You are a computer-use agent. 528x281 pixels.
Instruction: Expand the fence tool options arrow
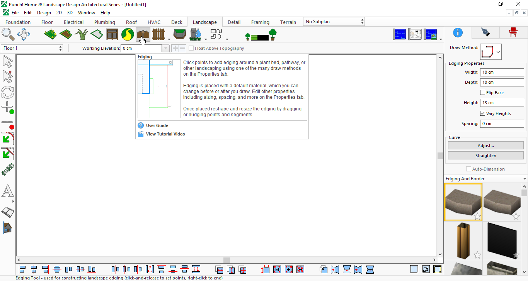(x=169, y=39)
